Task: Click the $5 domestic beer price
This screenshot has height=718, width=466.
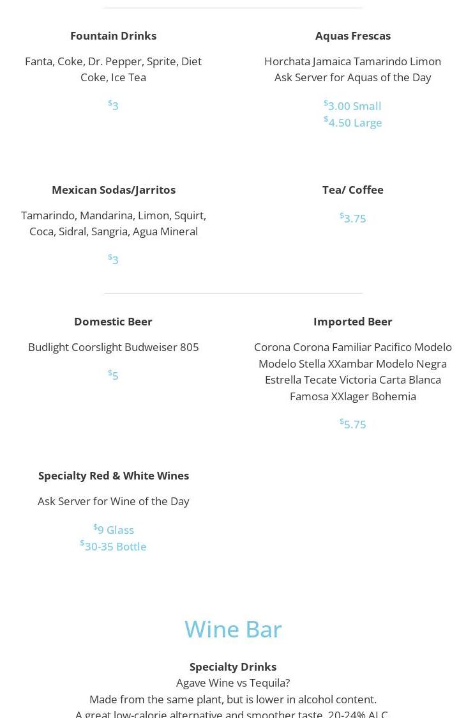Action: click(x=113, y=375)
